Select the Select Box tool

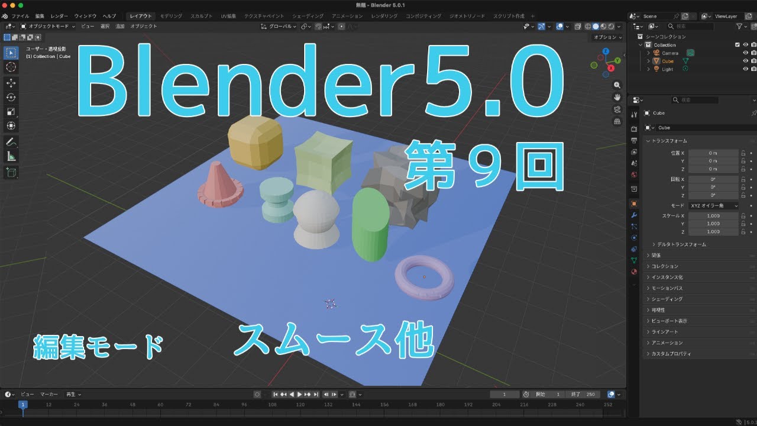[x=11, y=53]
